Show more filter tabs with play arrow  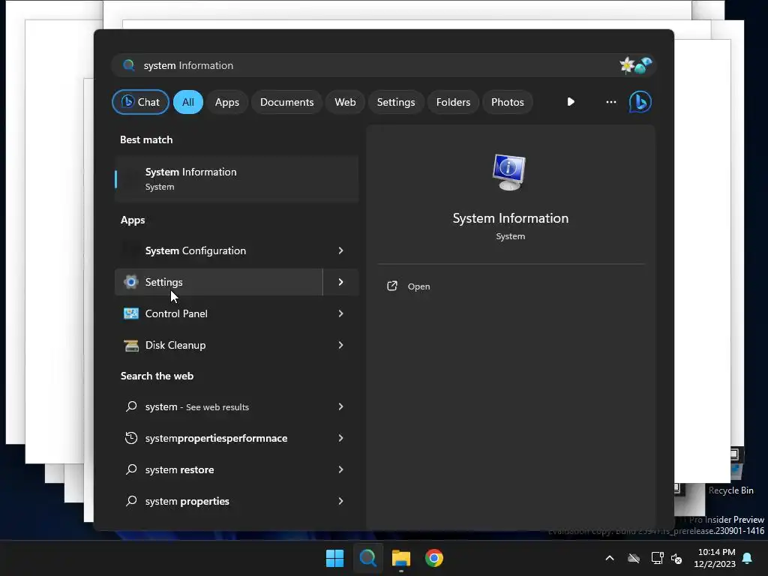(x=571, y=102)
